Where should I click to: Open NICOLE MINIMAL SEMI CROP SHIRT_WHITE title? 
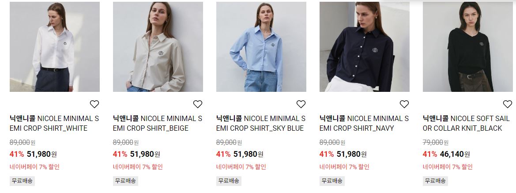click(x=54, y=123)
